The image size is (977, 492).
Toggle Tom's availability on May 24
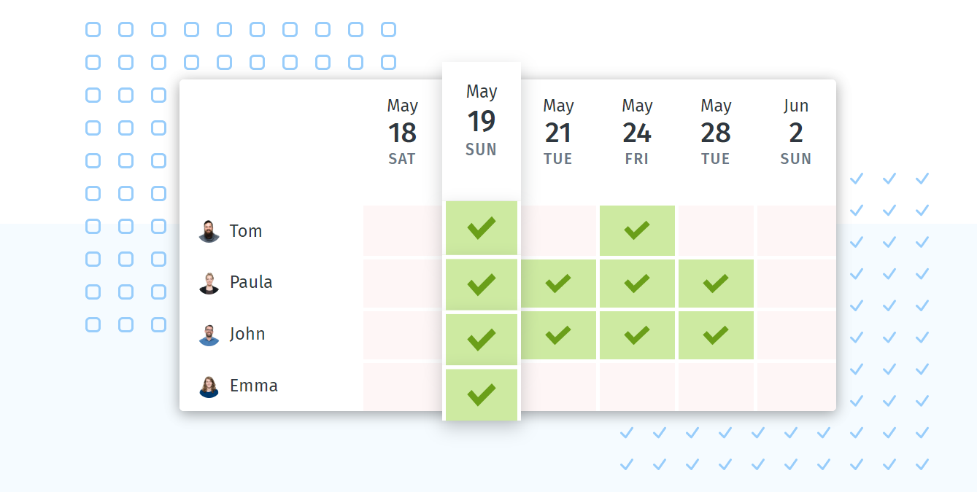[637, 230]
